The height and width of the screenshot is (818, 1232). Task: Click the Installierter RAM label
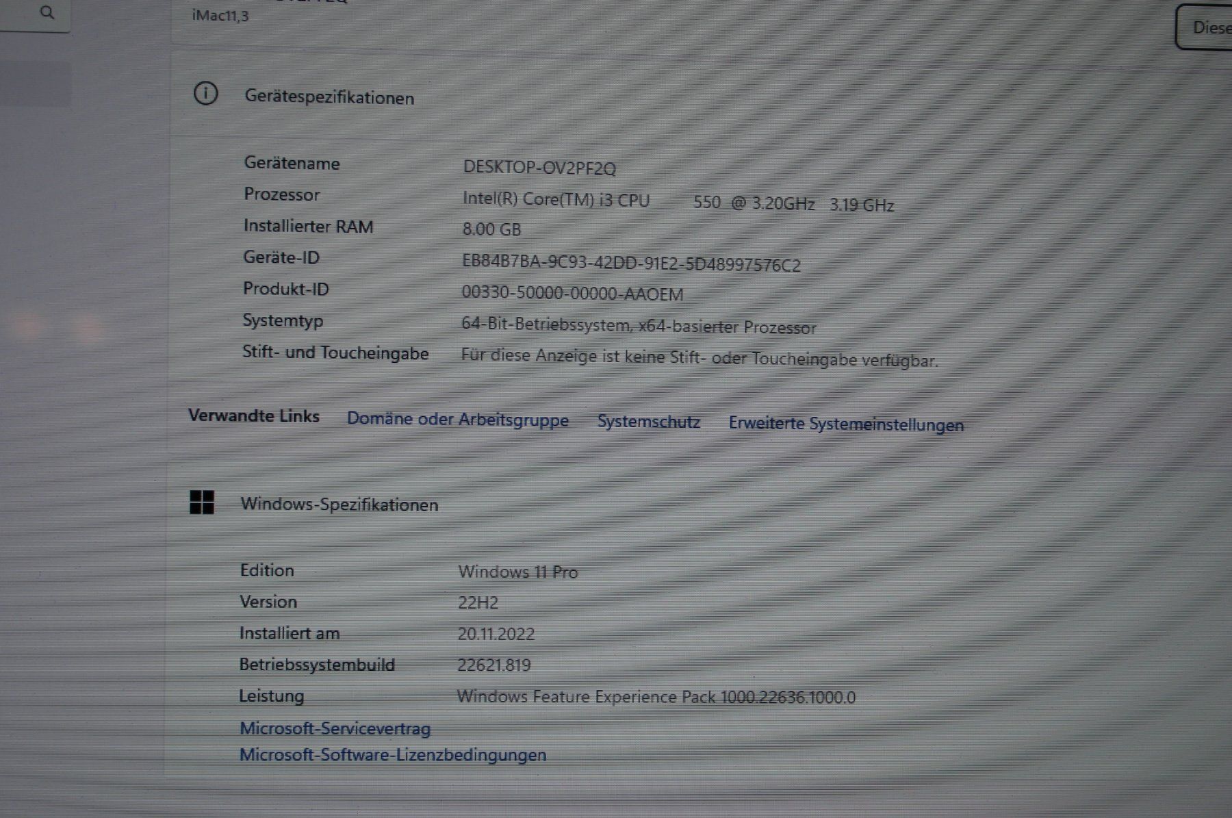pyautogui.click(x=309, y=226)
